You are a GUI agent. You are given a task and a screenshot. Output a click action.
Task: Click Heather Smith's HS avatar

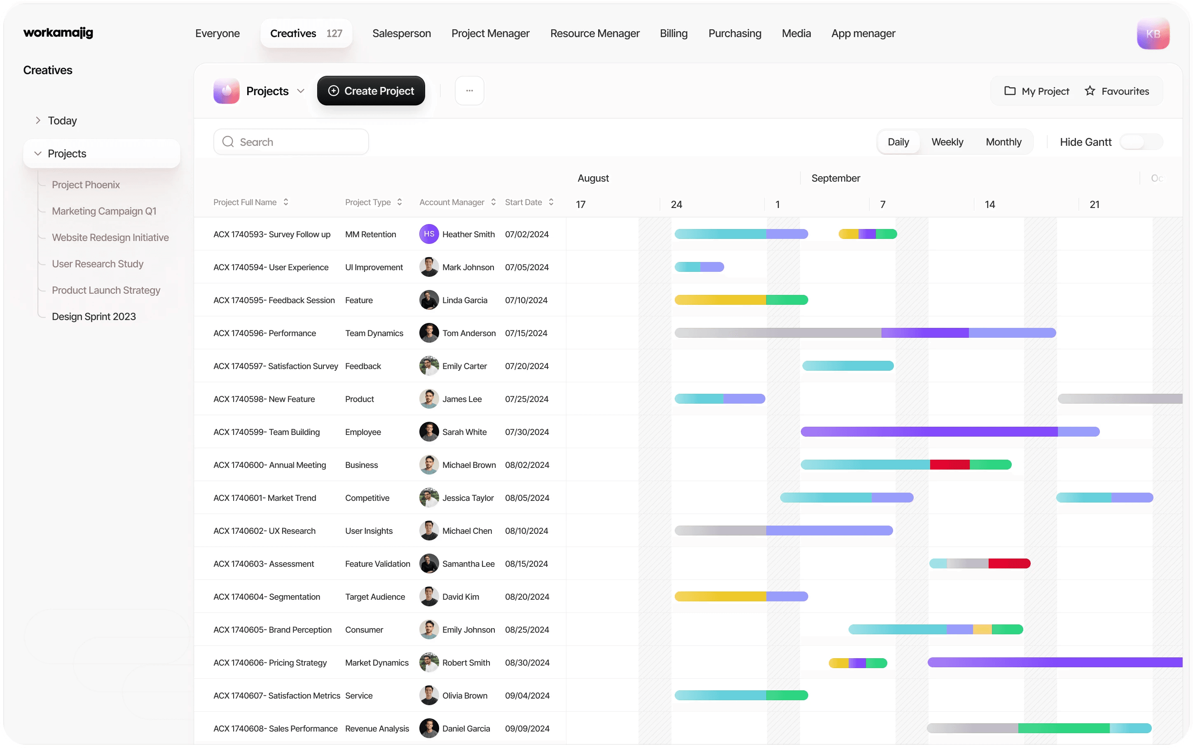pos(429,234)
